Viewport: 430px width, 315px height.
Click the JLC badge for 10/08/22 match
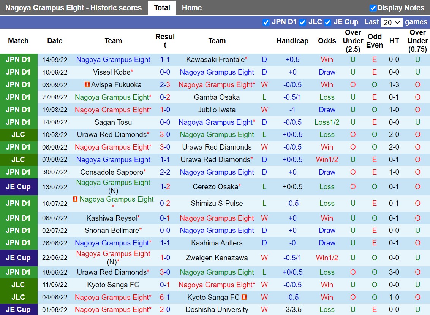[18, 134]
